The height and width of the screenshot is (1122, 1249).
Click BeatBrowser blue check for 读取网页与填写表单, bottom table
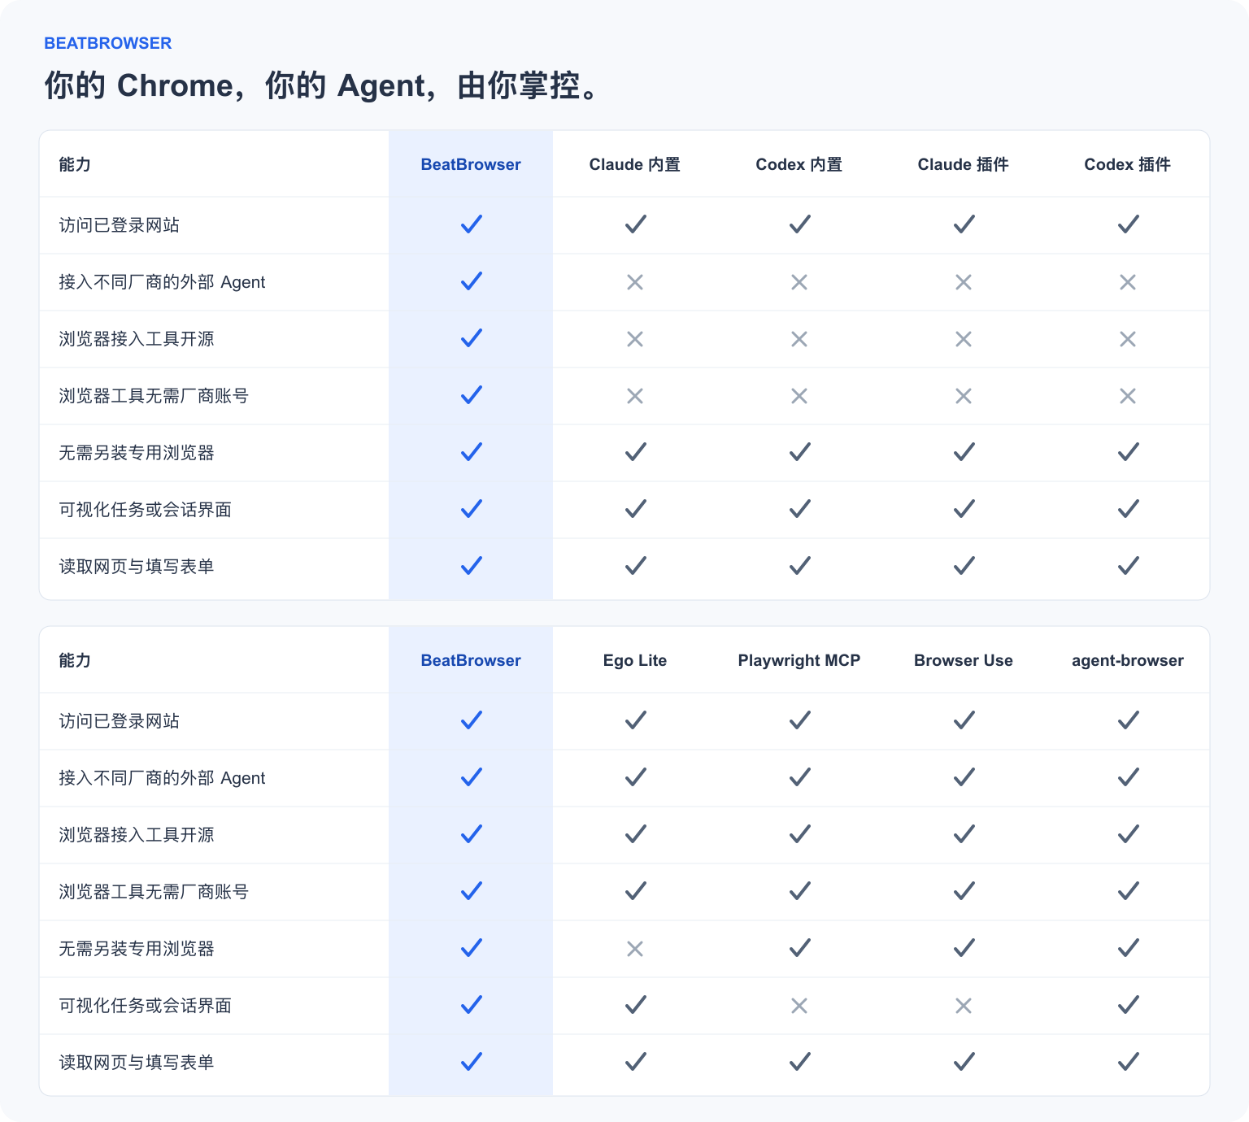point(472,1062)
